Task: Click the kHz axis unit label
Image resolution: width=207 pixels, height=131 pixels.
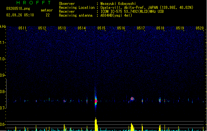Action: point(3,27)
